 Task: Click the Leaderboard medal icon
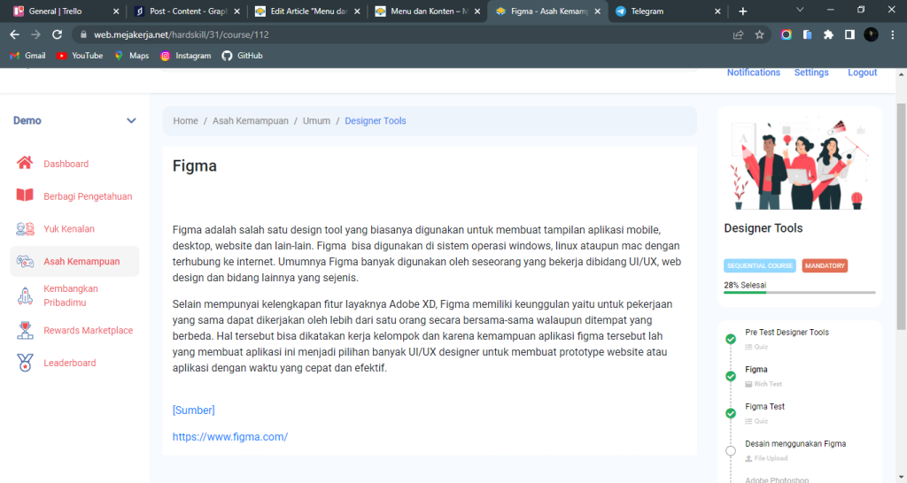25,363
